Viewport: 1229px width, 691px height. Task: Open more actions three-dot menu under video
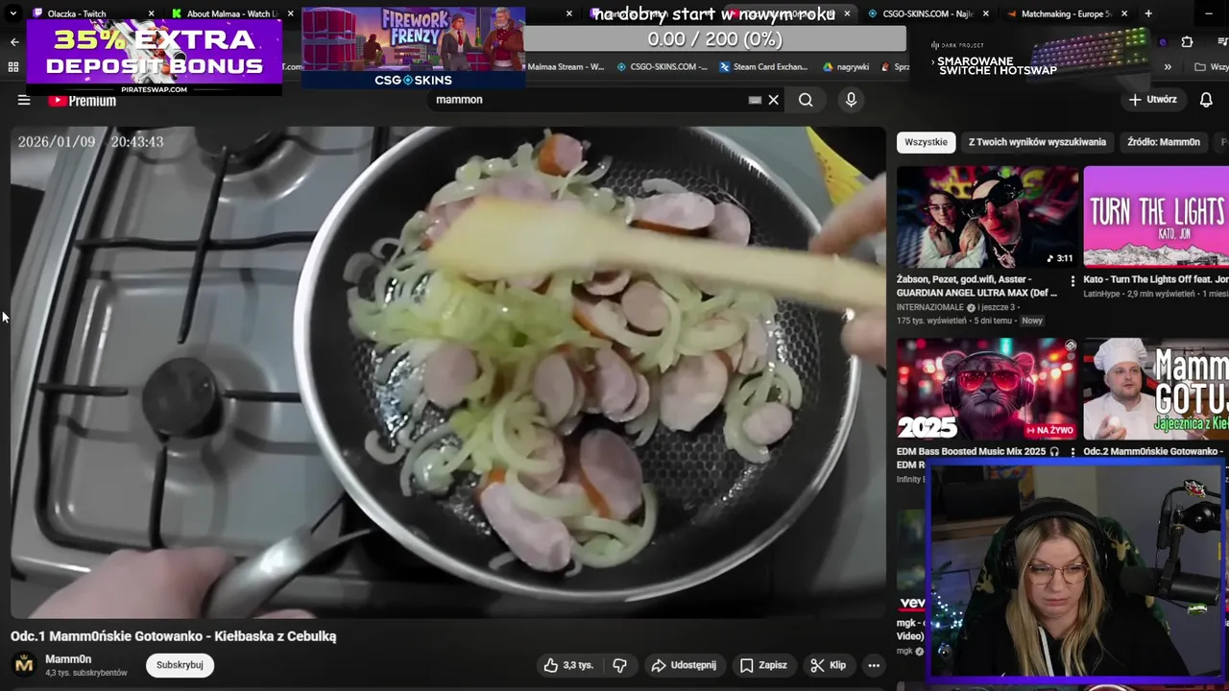(874, 665)
